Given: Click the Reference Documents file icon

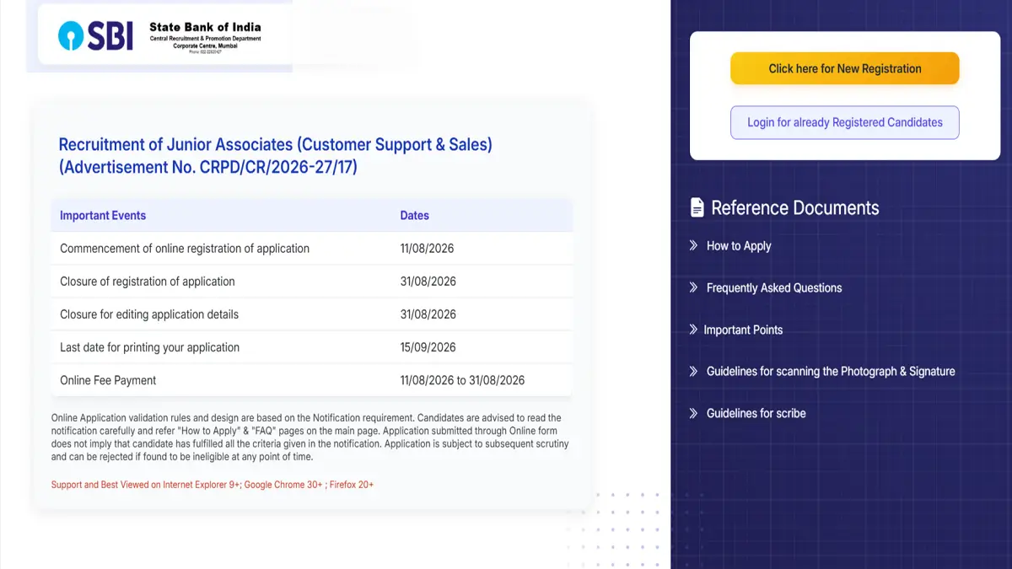Looking at the screenshot, I should click(x=697, y=207).
